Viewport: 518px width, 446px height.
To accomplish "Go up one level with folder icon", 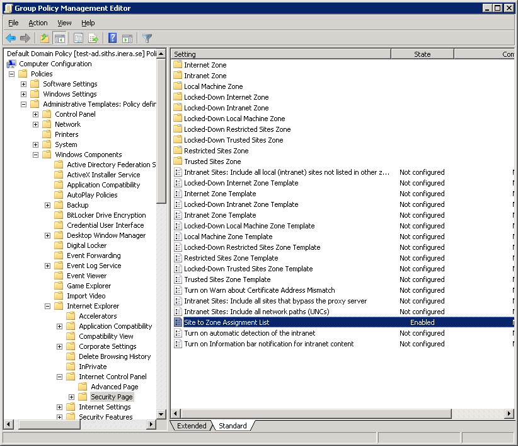I will coord(45,38).
